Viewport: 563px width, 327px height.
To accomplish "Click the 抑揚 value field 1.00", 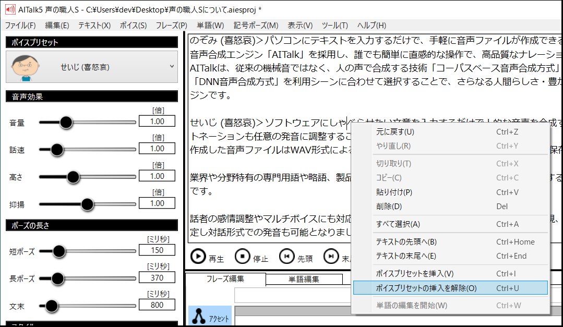I will point(157,203).
